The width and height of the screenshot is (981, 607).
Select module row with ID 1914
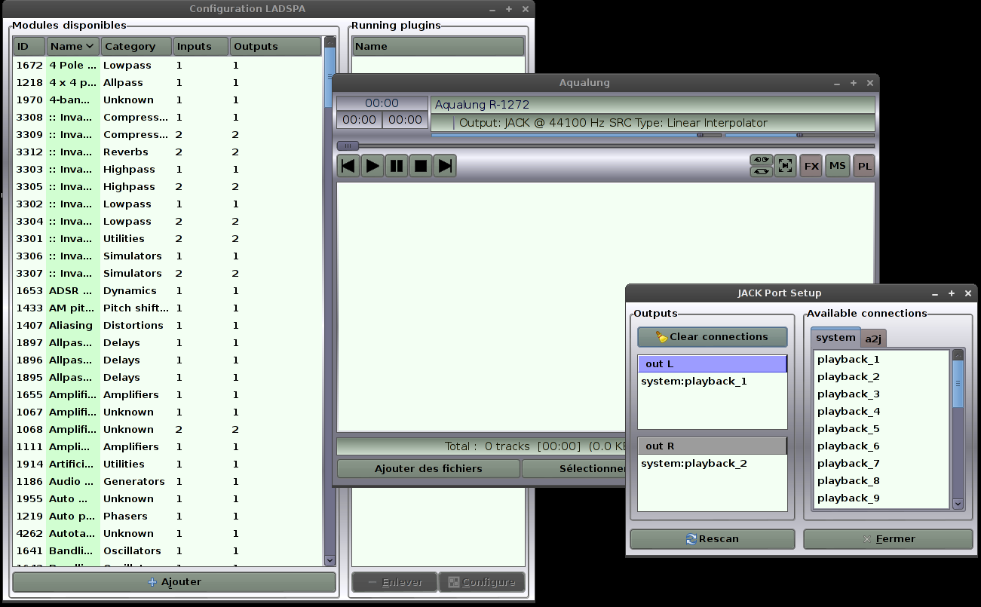tap(168, 464)
